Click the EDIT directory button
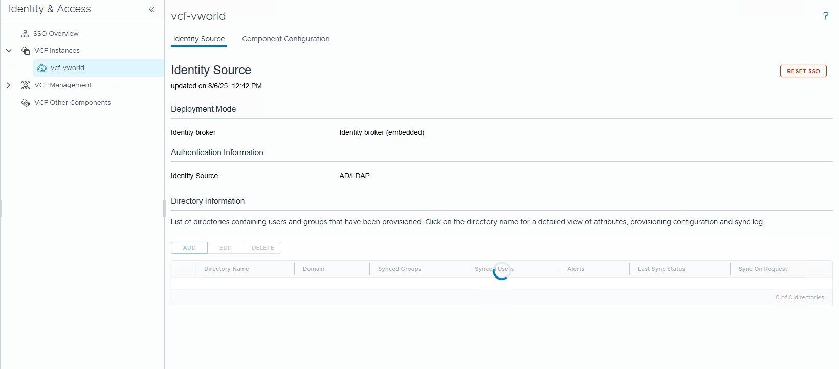The height and width of the screenshot is (369, 839). click(x=226, y=248)
